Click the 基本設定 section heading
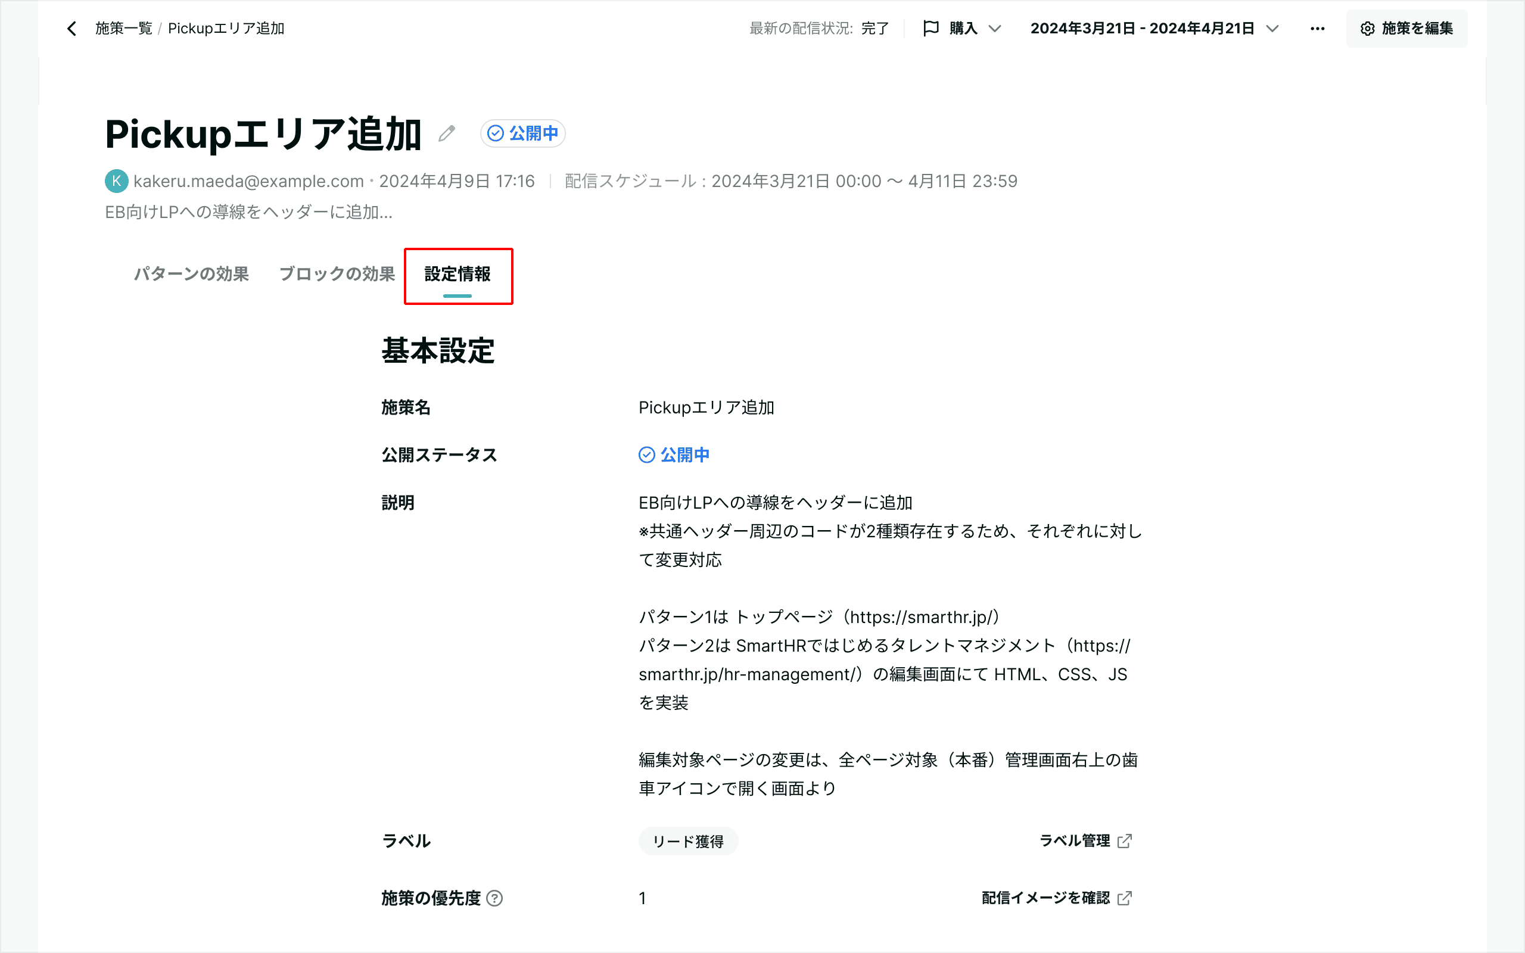Viewport: 1525px width, 953px height. [x=438, y=350]
